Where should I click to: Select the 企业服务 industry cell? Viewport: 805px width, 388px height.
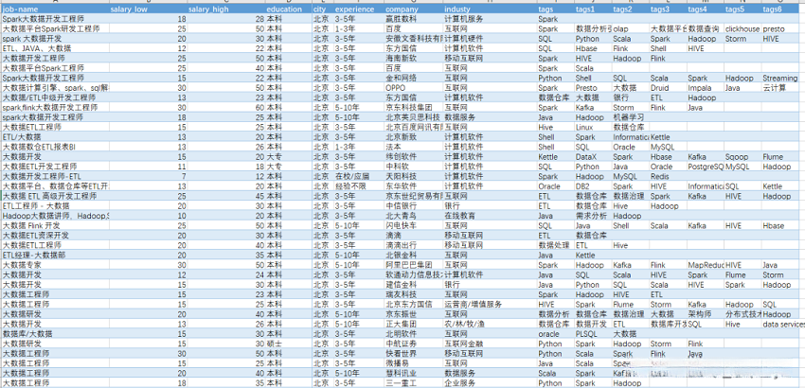[490, 383]
